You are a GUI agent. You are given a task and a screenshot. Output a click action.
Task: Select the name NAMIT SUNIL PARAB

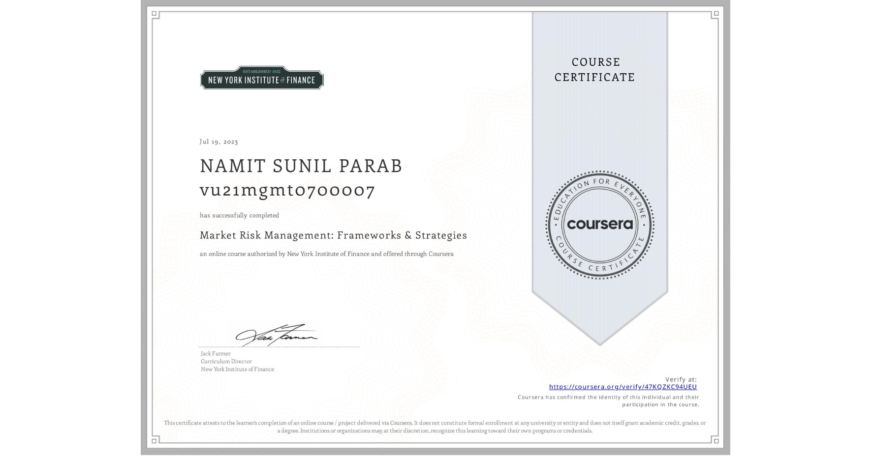pyautogui.click(x=301, y=166)
